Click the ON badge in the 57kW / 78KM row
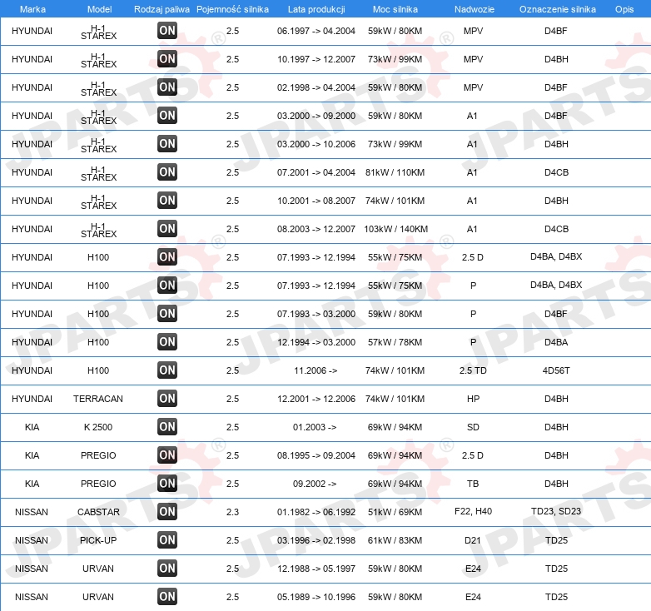 click(x=167, y=342)
